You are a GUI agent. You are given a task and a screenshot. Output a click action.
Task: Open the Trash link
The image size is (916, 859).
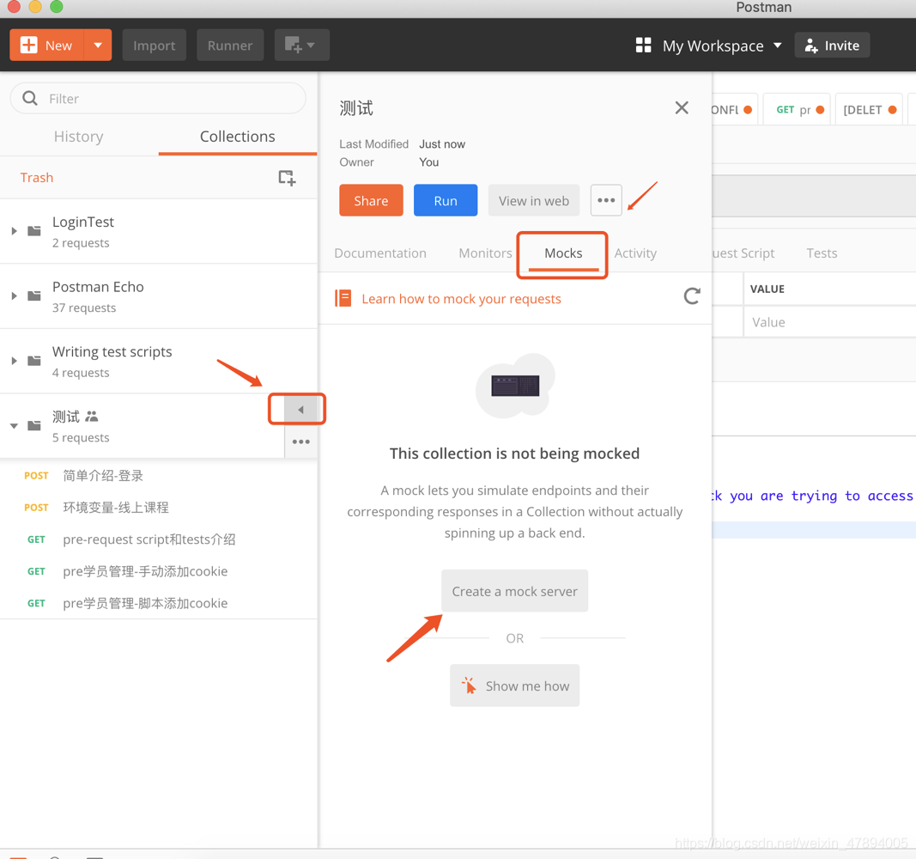pyautogui.click(x=37, y=178)
